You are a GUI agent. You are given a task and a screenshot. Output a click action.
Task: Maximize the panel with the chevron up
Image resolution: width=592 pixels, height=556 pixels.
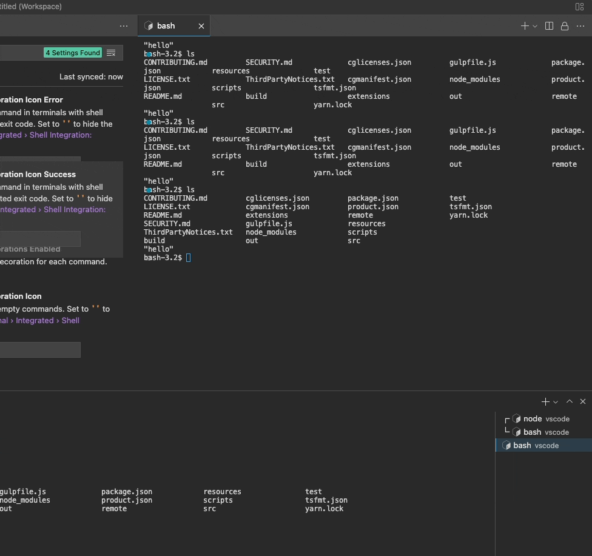569,401
